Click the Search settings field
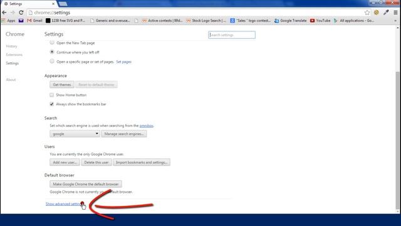Screen dimensions: 401x226 click(232, 35)
